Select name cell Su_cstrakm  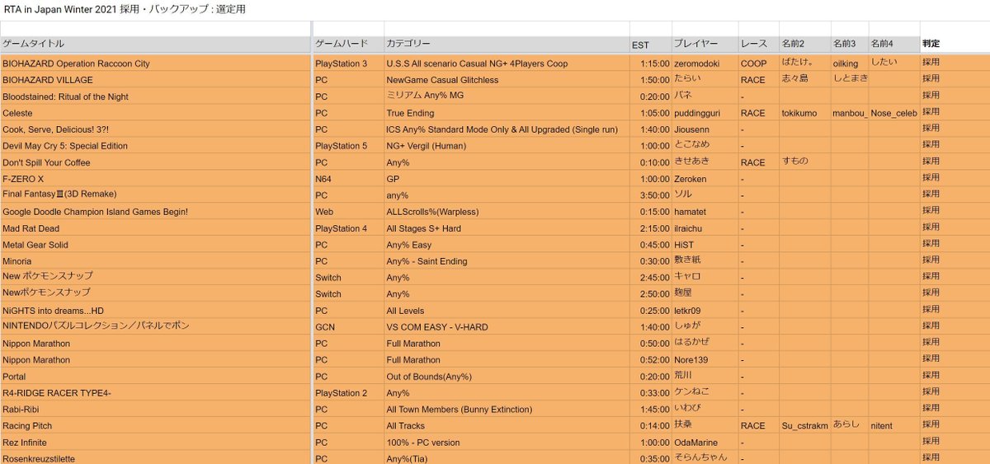(x=804, y=425)
